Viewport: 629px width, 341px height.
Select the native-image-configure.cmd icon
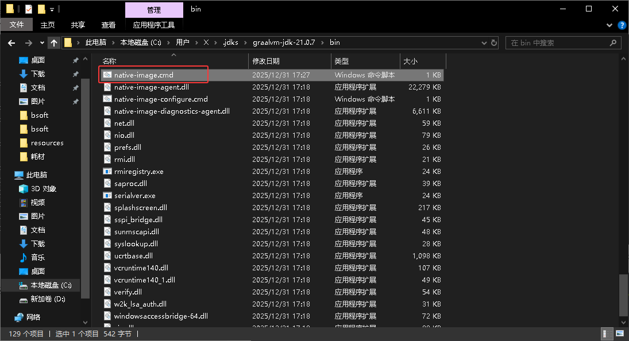pyautogui.click(x=107, y=99)
